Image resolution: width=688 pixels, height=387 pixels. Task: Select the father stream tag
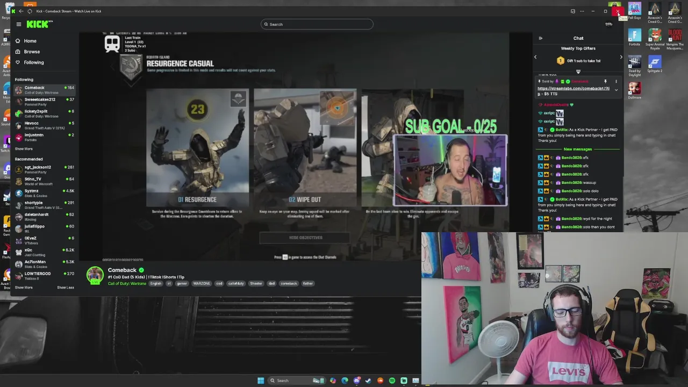tap(308, 283)
